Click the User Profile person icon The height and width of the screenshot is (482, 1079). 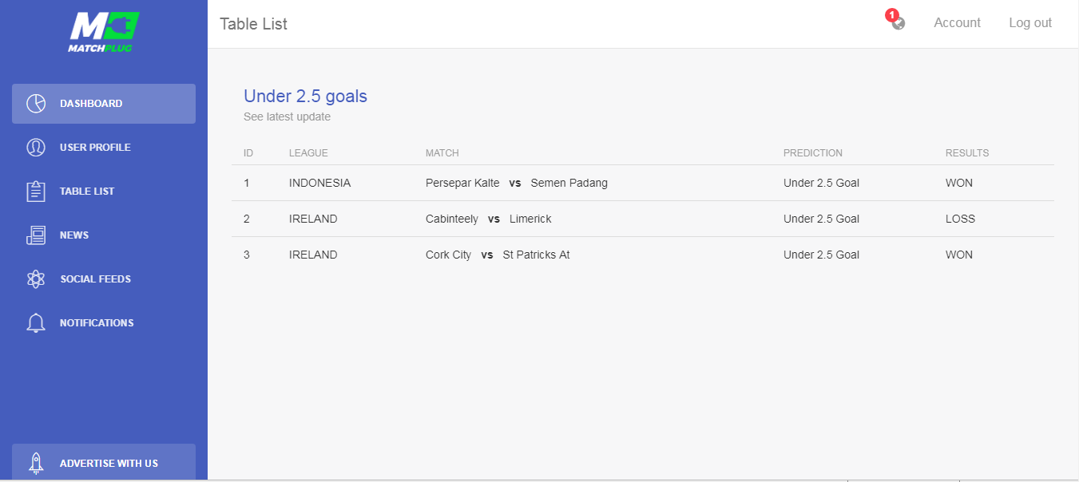coord(36,148)
